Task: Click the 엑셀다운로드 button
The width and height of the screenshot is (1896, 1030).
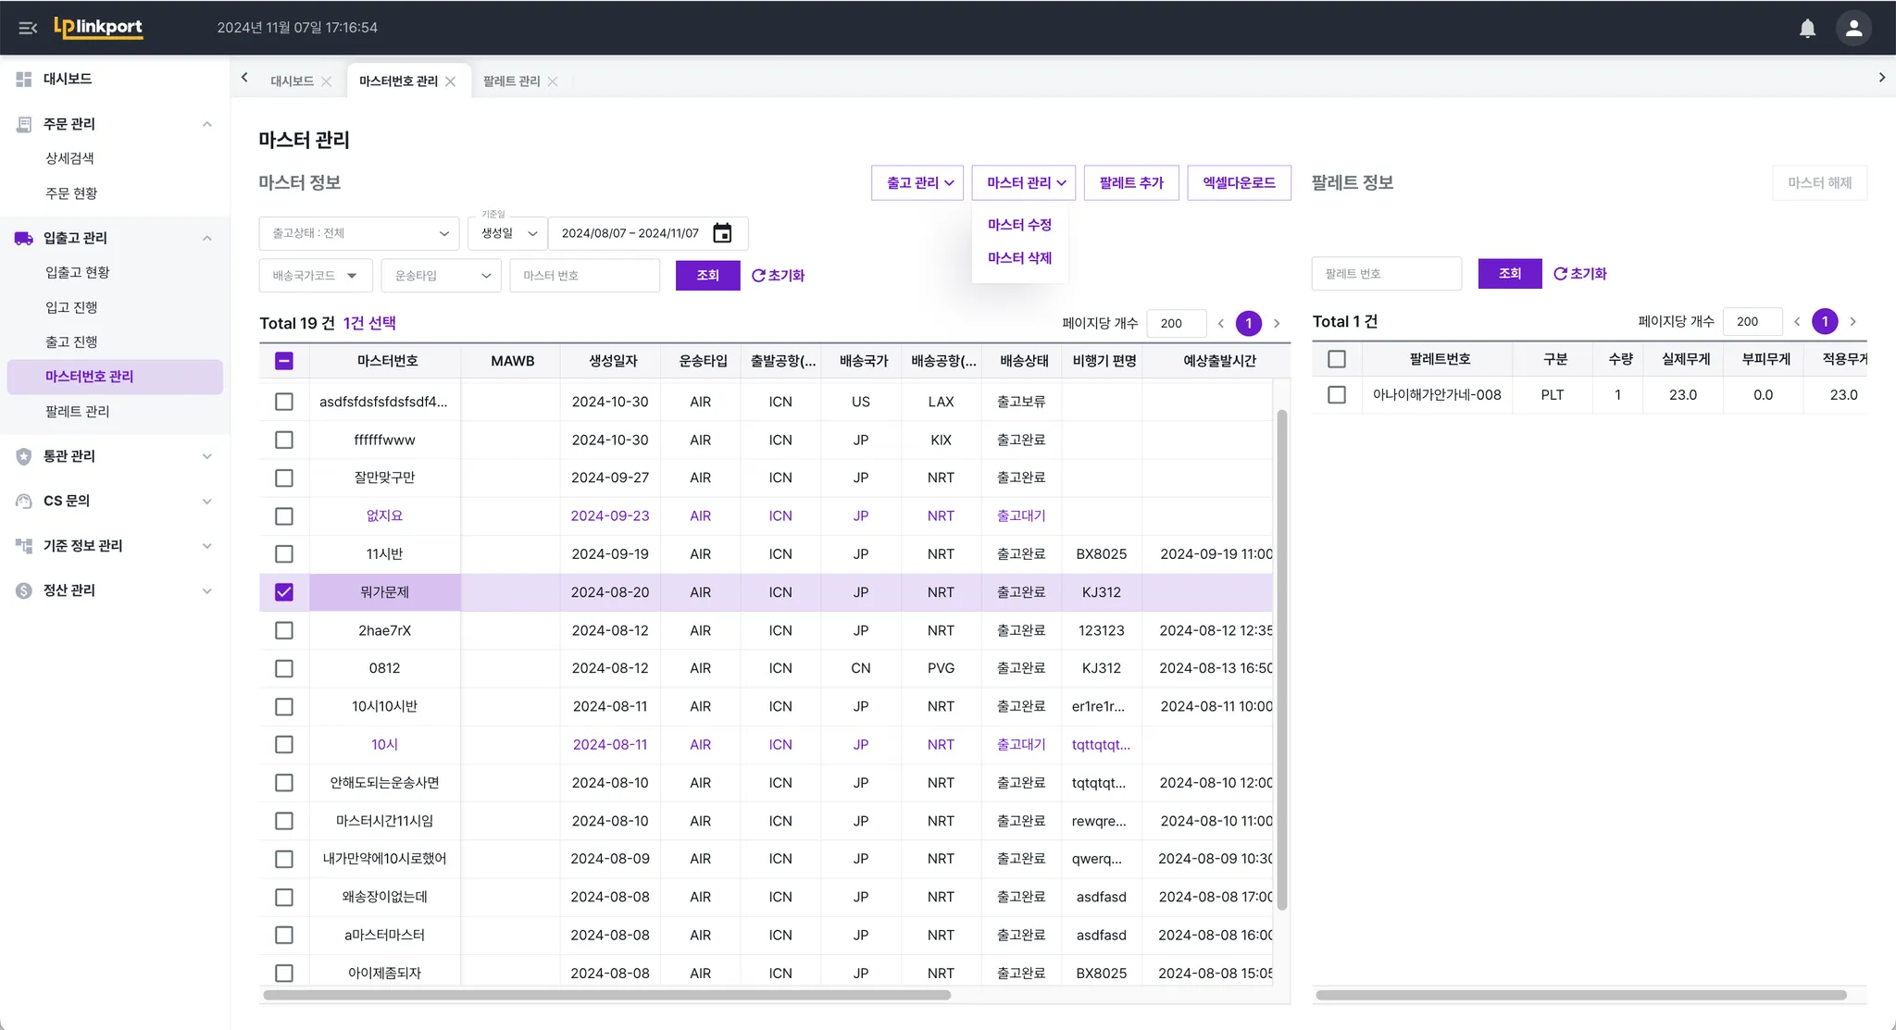Action: pos(1238,183)
